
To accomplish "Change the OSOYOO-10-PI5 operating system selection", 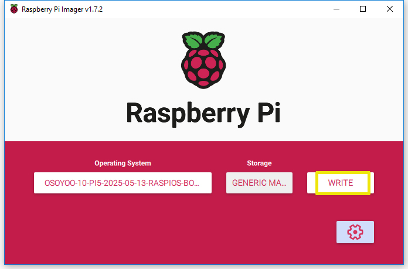I will point(123,183).
